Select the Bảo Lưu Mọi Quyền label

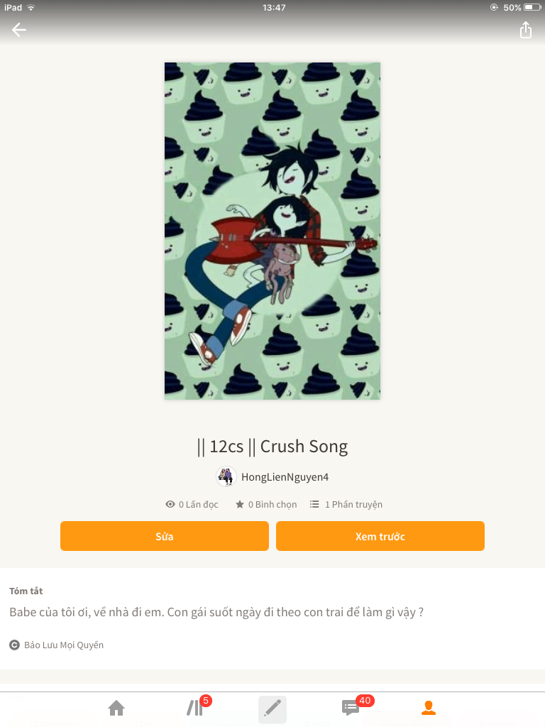(64, 645)
